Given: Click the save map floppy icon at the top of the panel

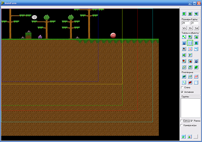Looking at the screenshot, I should 190,14.
